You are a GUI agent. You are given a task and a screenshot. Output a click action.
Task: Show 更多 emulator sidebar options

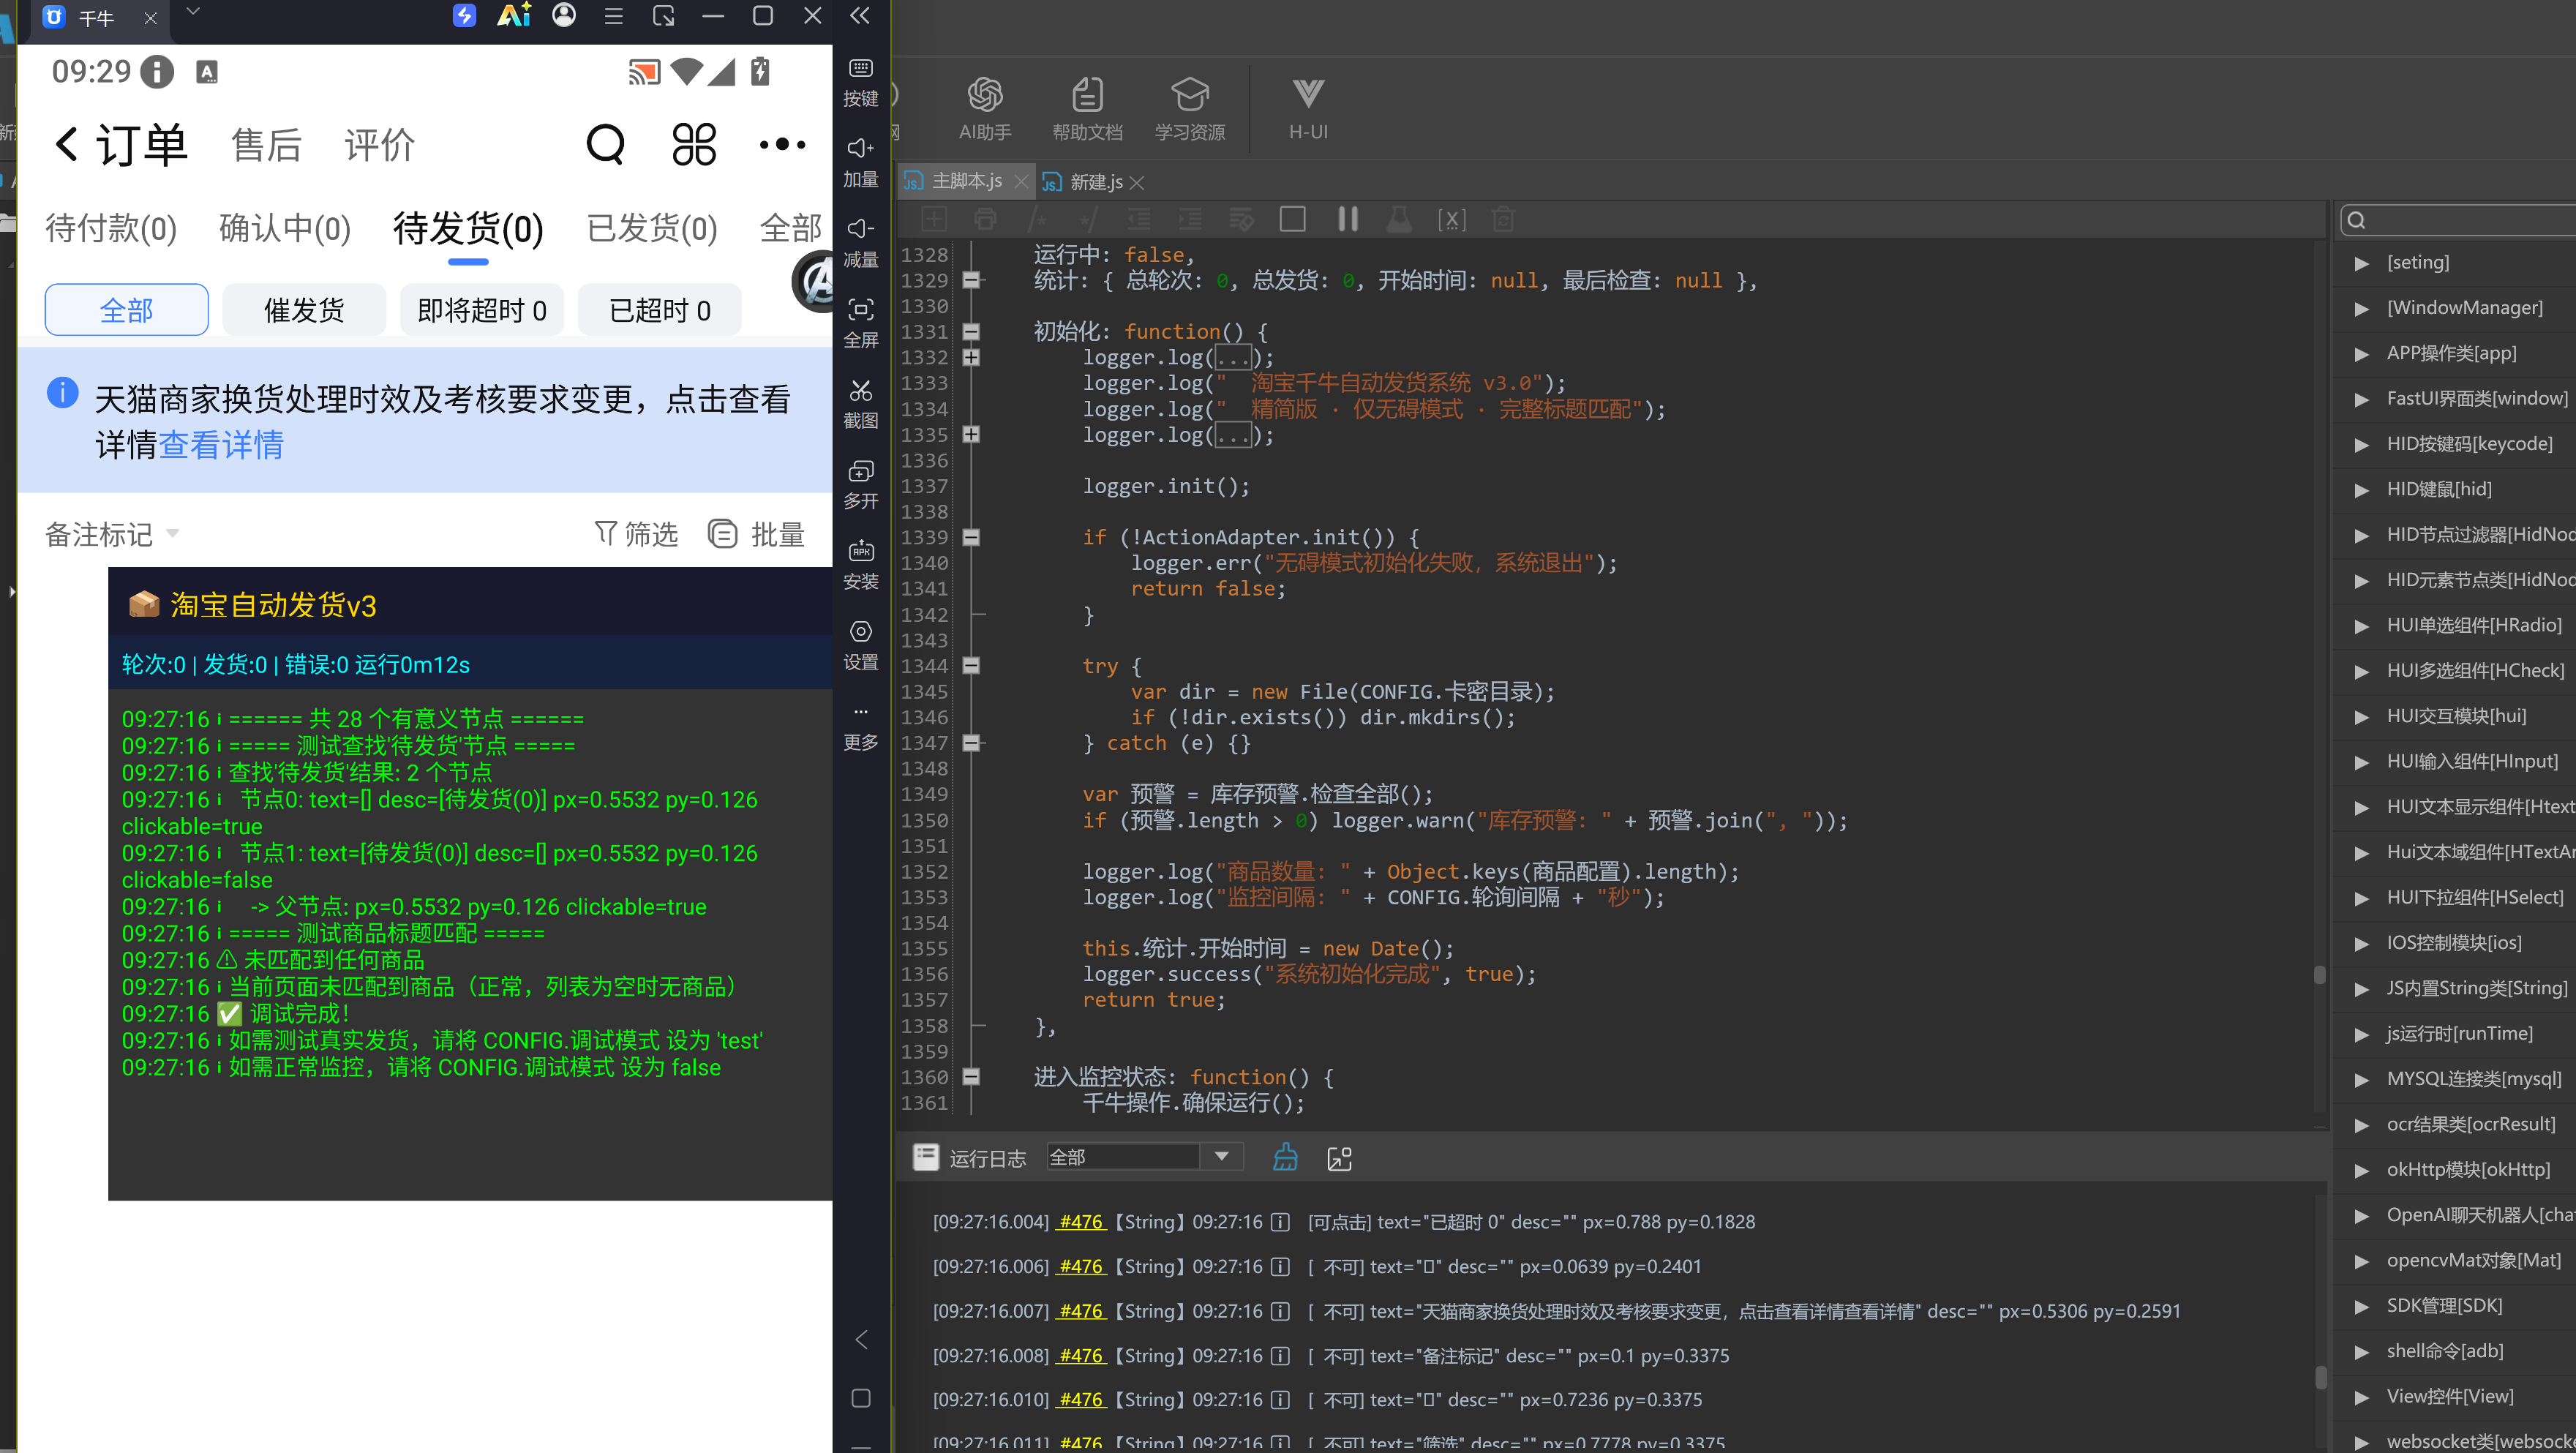(860, 727)
